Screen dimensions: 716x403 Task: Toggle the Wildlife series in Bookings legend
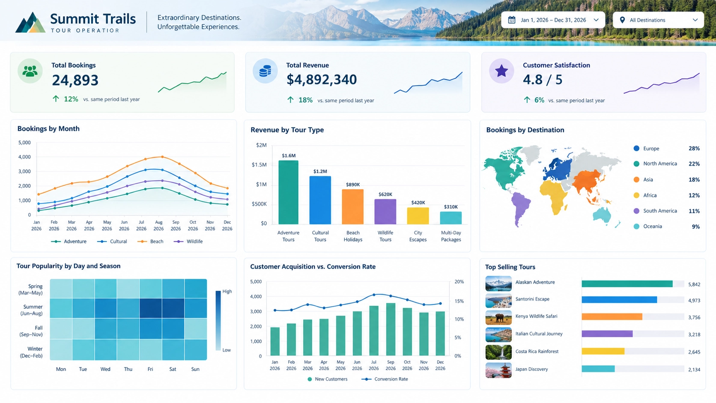[188, 242]
